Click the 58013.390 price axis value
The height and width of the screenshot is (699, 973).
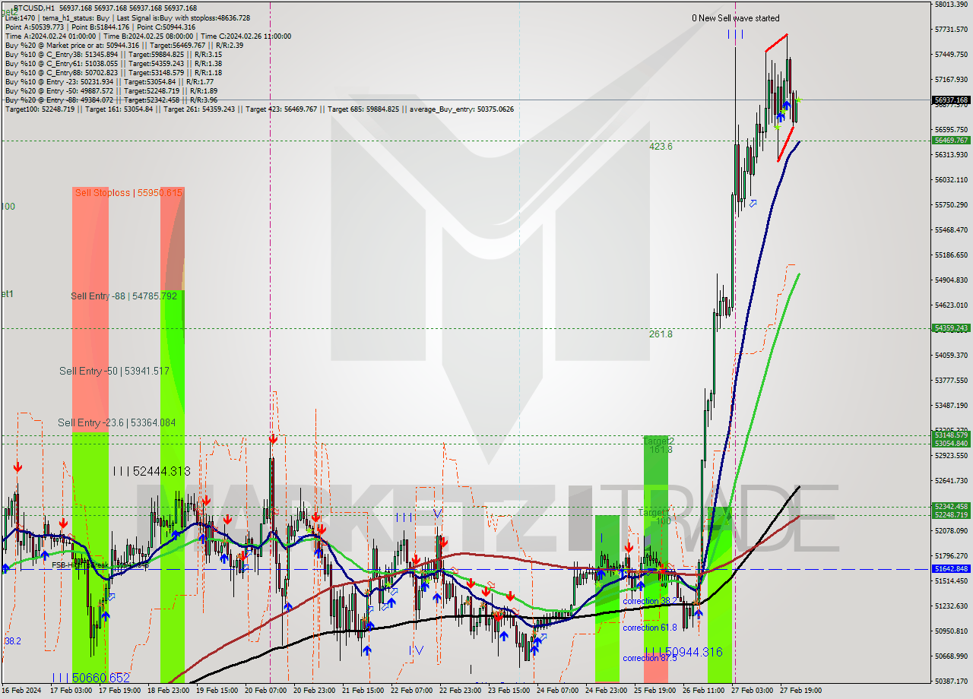(951, 5)
